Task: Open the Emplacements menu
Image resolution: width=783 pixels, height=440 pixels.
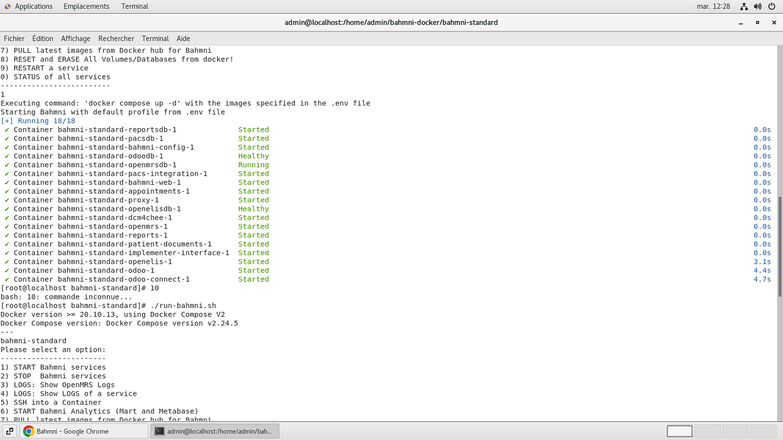Action: [86, 6]
